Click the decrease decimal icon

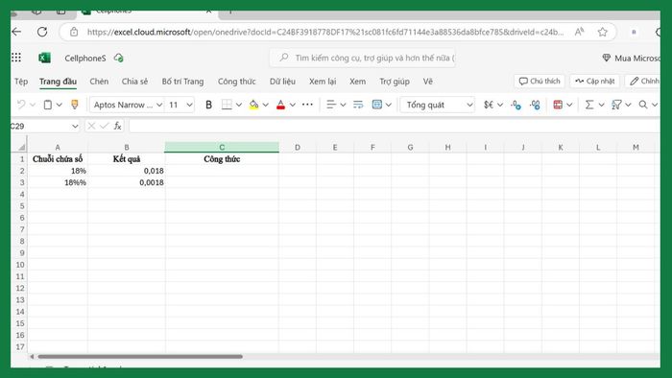[516, 105]
